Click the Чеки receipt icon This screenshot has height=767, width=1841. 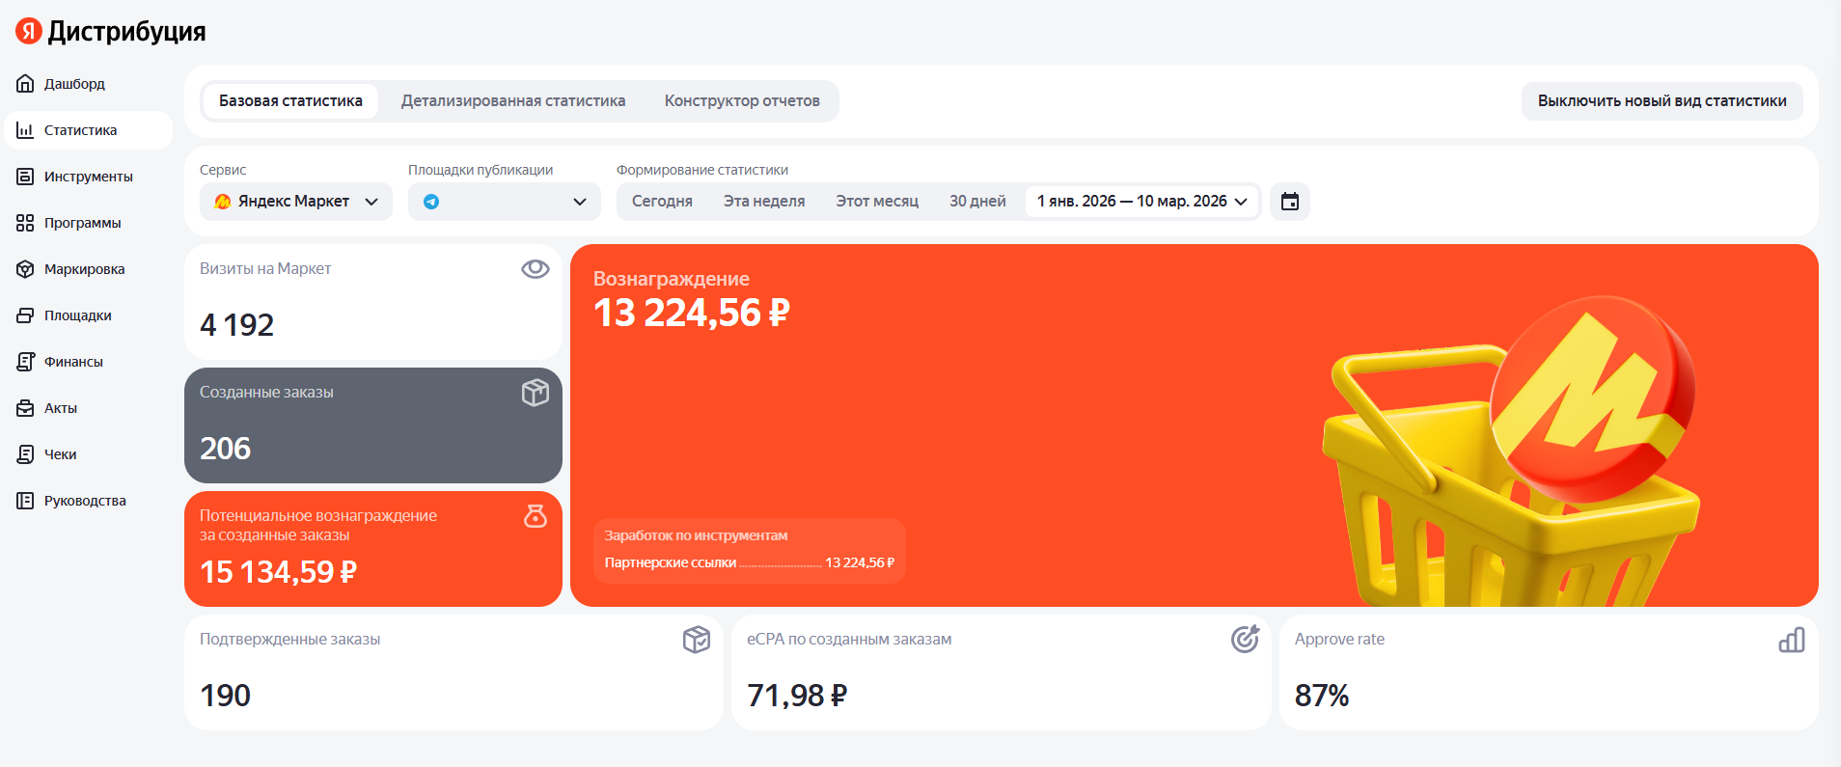(25, 454)
